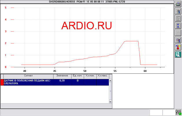Click the X-axis label '60'

[145, 71]
